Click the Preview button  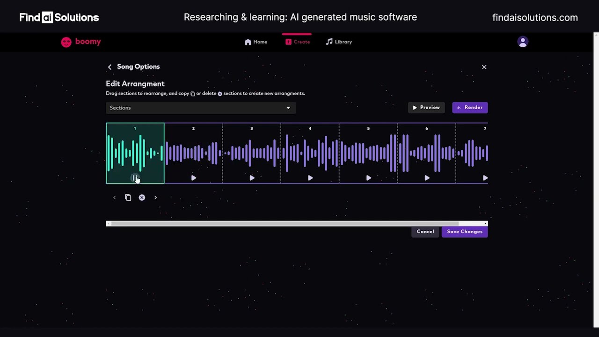coord(426,107)
